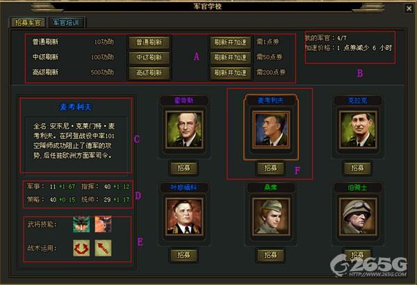Image resolution: width=417 pixels, height=285 pixels.
Task: Select the second officer skill icon
Action: coord(103,225)
